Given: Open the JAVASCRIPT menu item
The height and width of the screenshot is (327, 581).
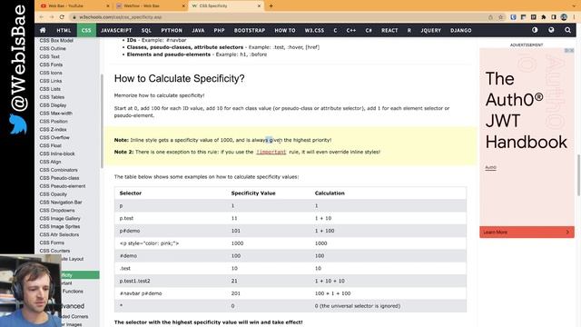Looking at the screenshot, I should click(116, 30).
